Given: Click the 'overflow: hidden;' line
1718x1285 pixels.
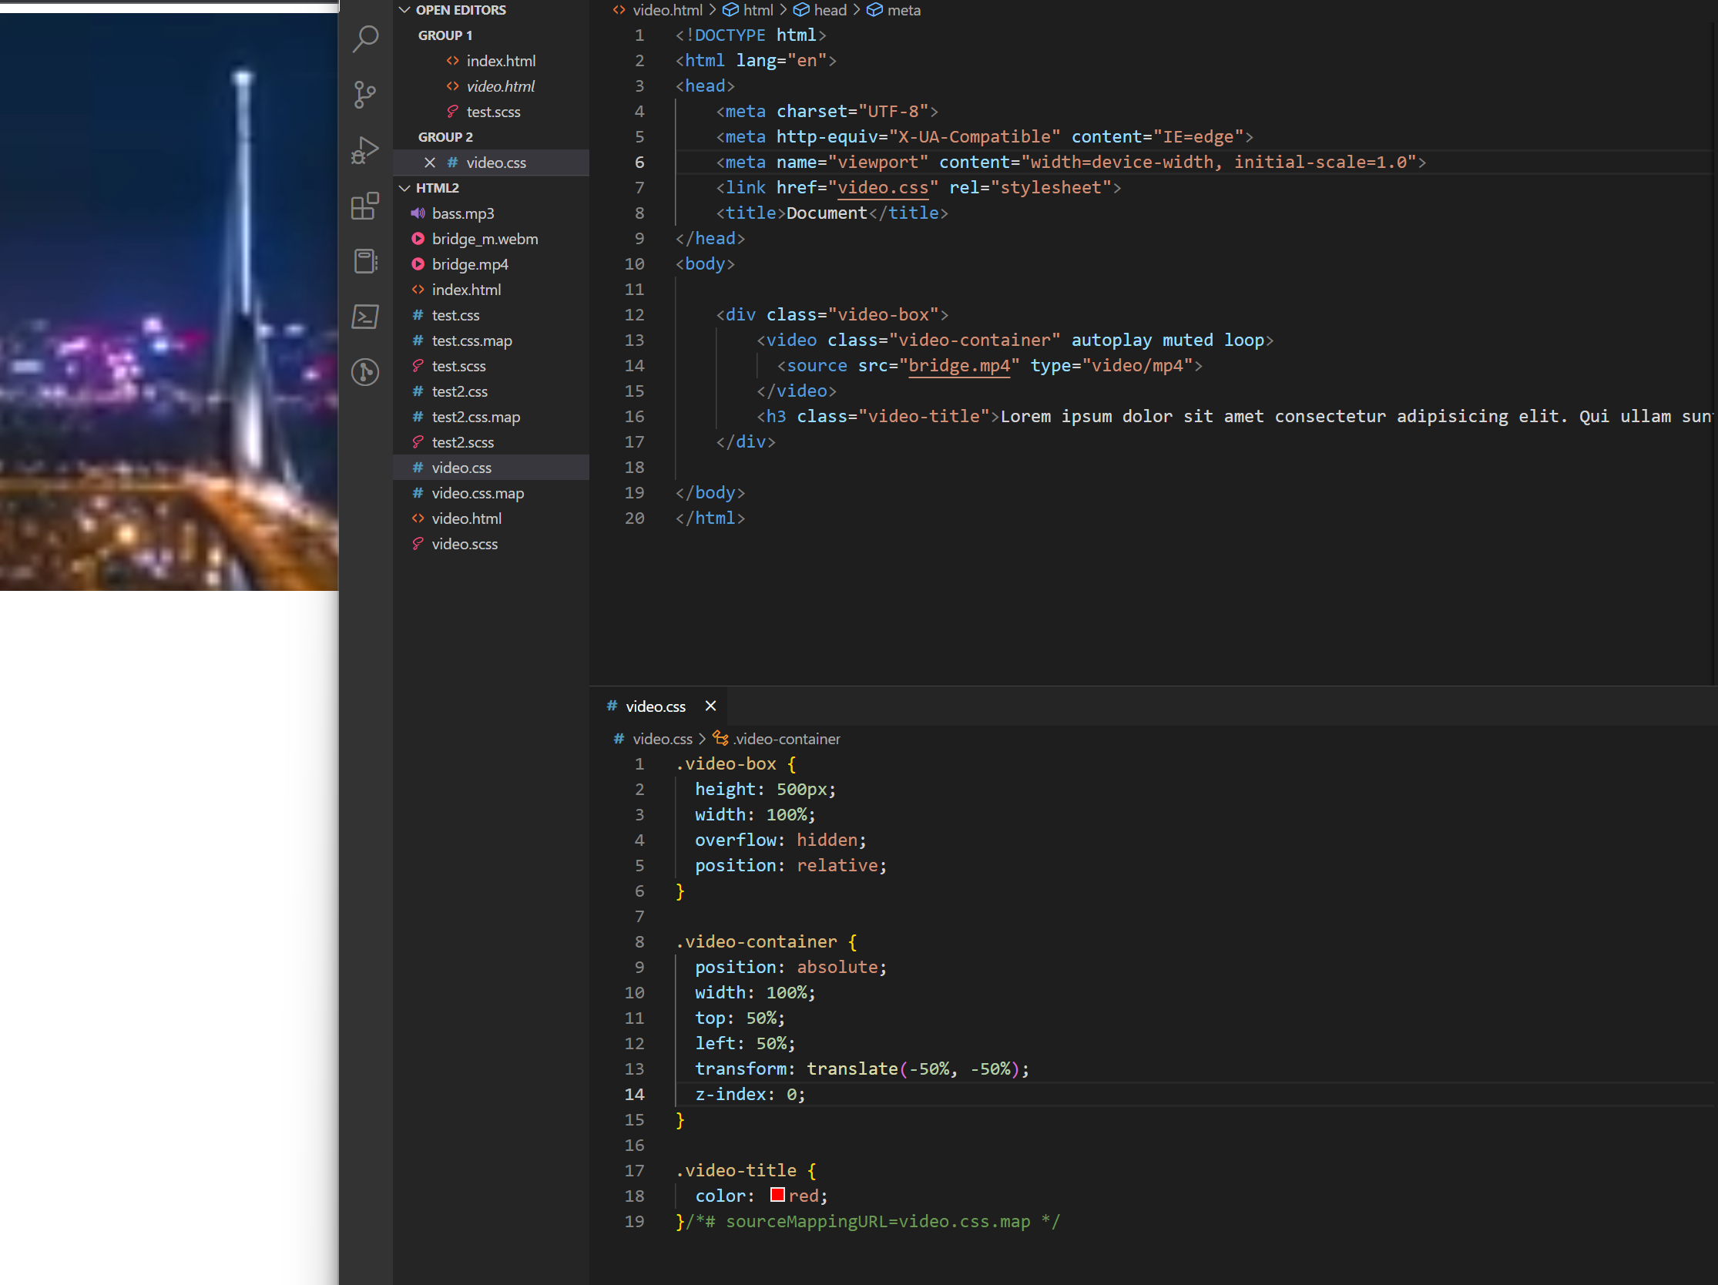Looking at the screenshot, I should 780,840.
